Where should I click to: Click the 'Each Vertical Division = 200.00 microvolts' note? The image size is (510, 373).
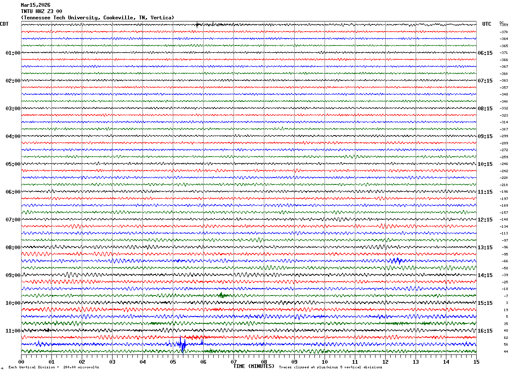(x=54, y=368)
